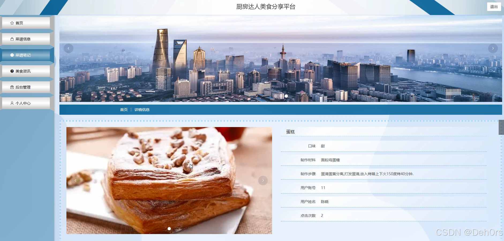The width and height of the screenshot is (504, 241).
Task: Open 菜谱信息 menu item
Action: click(x=26, y=39)
